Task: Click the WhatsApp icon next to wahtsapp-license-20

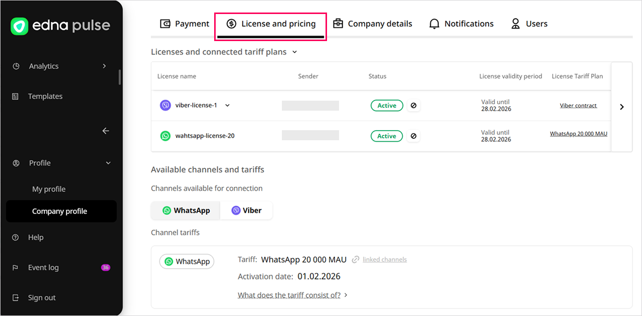Action: pos(165,136)
